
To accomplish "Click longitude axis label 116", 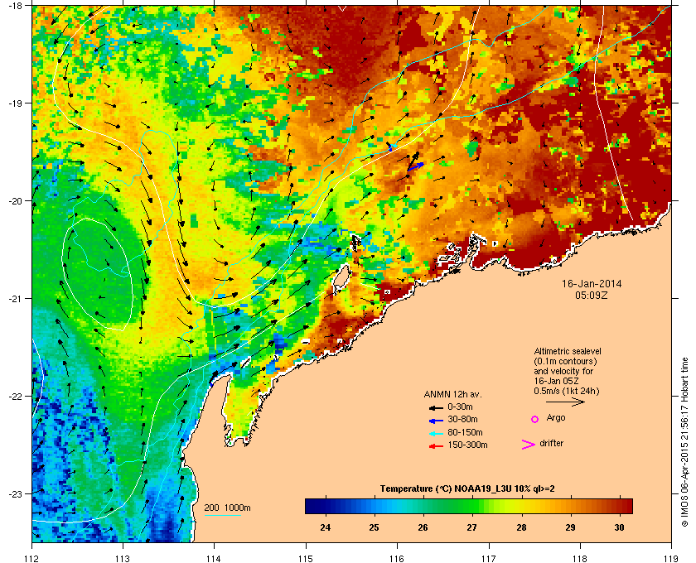I will 397,558.
